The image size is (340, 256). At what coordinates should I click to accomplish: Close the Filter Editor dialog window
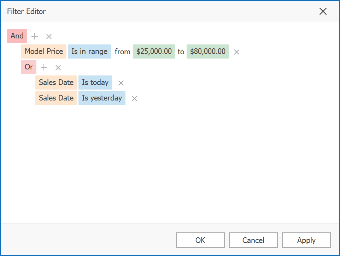tap(323, 11)
